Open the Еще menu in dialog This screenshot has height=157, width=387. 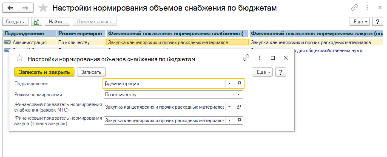click(263, 72)
